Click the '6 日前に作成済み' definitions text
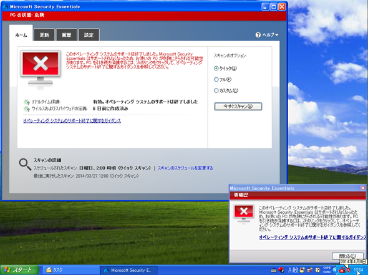The width and height of the screenshot is (368, 275). 110,109
